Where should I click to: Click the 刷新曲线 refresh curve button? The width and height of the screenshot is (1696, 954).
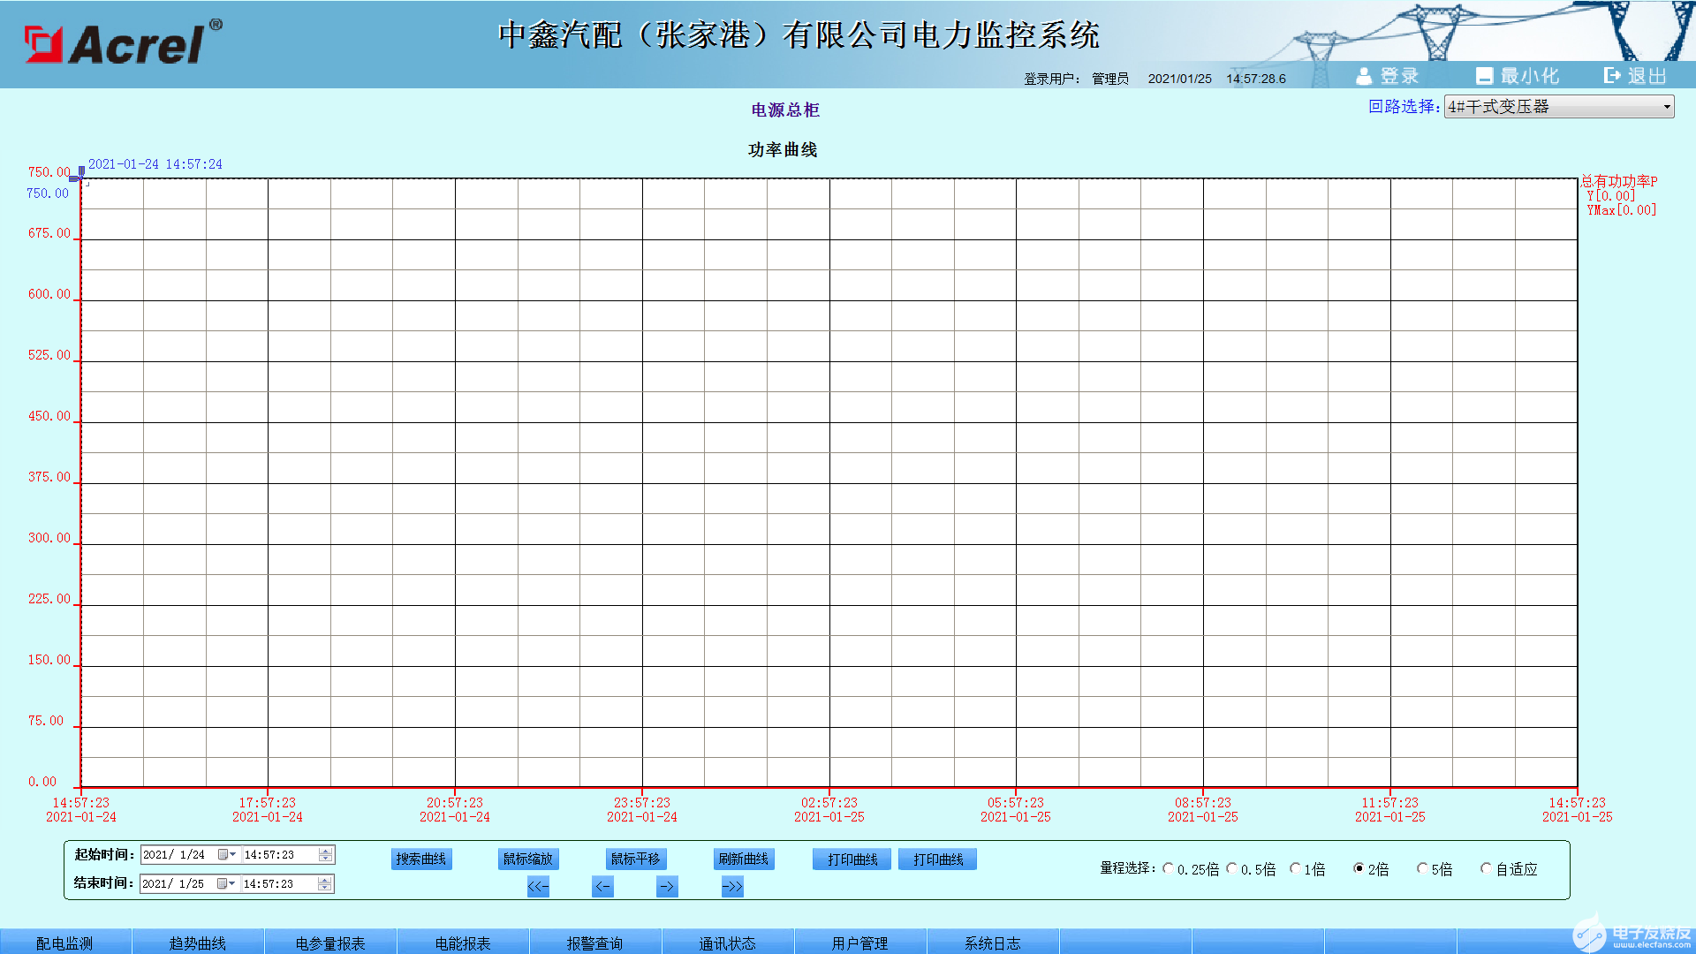(x=744, y=859)
